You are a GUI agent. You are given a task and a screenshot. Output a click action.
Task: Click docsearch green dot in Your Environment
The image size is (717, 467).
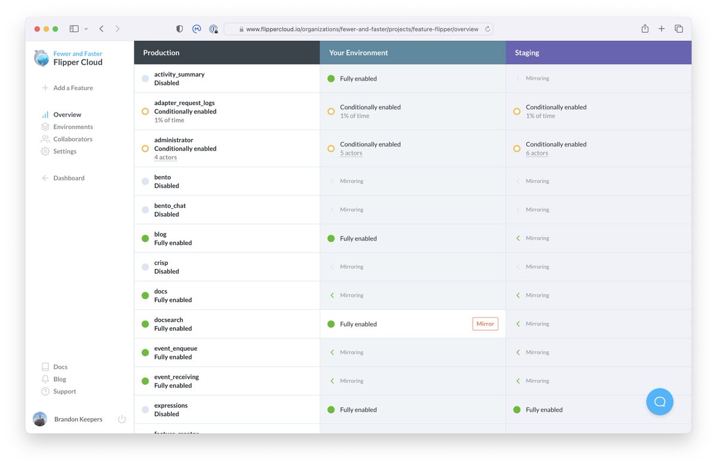[331, 324]
